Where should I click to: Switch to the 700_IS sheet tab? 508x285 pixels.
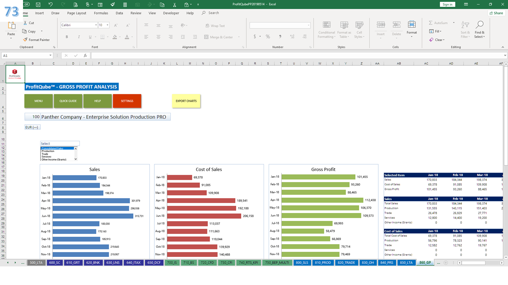click(x=172, y=262)
